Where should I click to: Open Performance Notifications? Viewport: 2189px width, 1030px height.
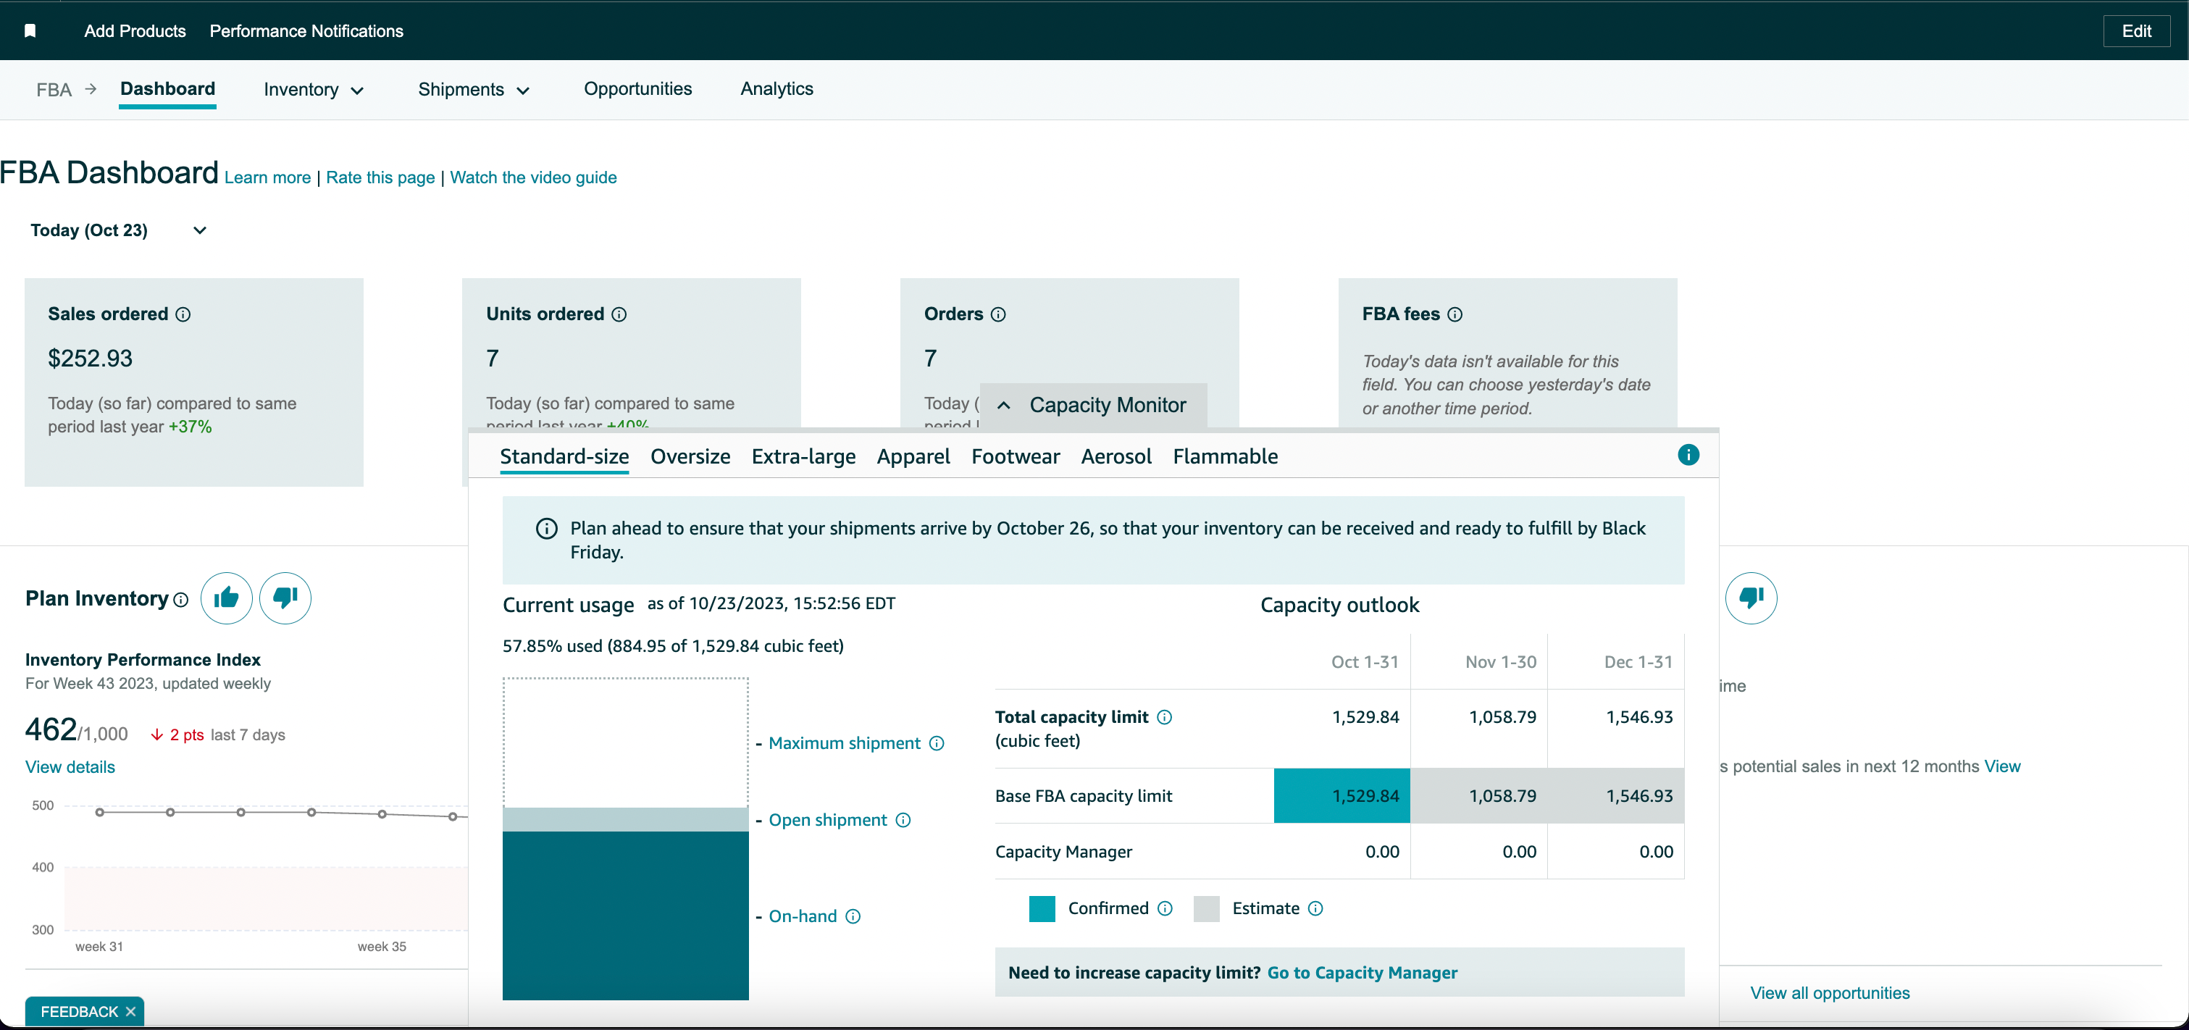pos(306,30)
